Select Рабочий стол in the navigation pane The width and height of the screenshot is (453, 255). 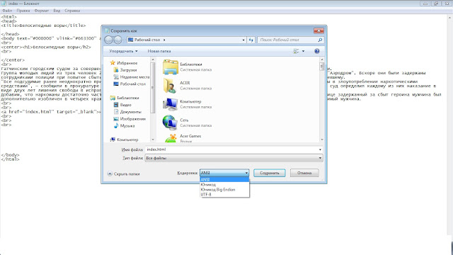point(133,84)
